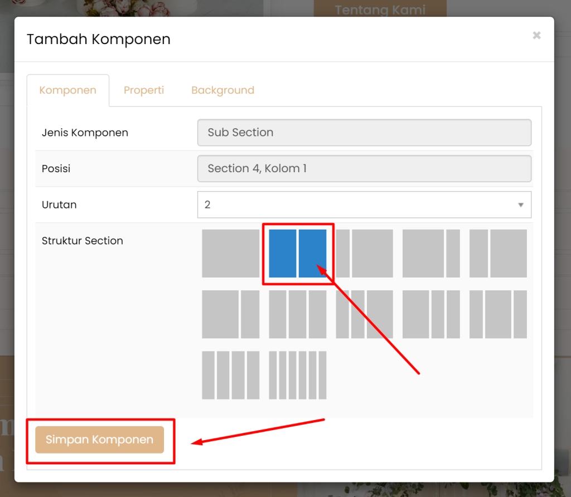
Task: Switch to the Properti tab
Action: [x=144, y=90]
